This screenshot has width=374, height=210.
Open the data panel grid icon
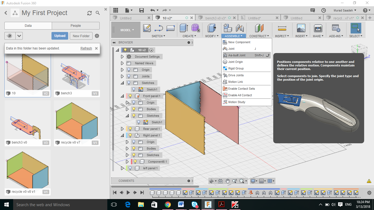tap(116, 10)
